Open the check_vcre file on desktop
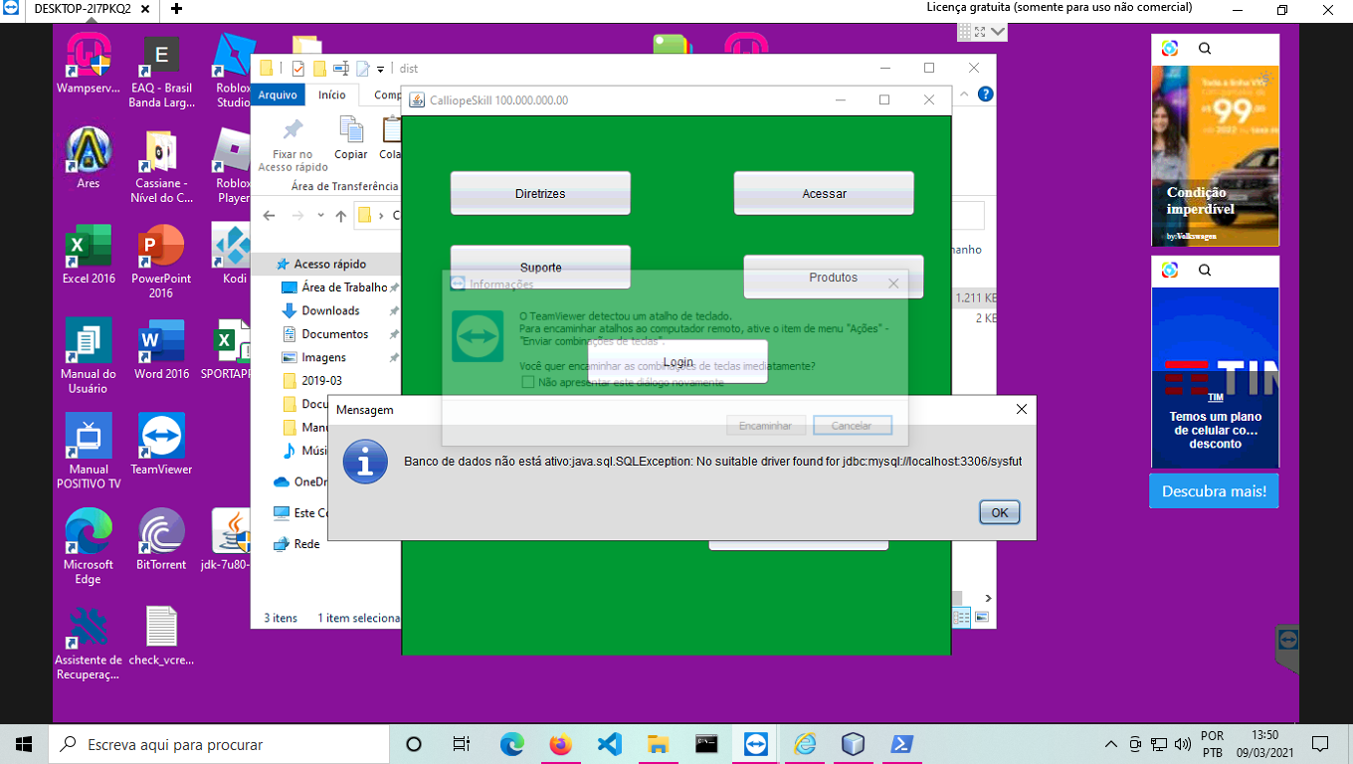Viewport: 1353px width, 764px height. click(161, 636)
